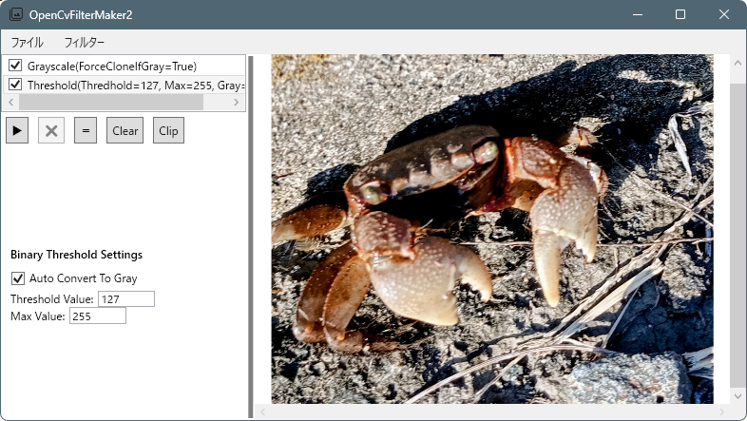Viewport: 747px width, 421px height.
Task: Click the equals sign button
Action: pyautogui.click(x=86, y=131)
